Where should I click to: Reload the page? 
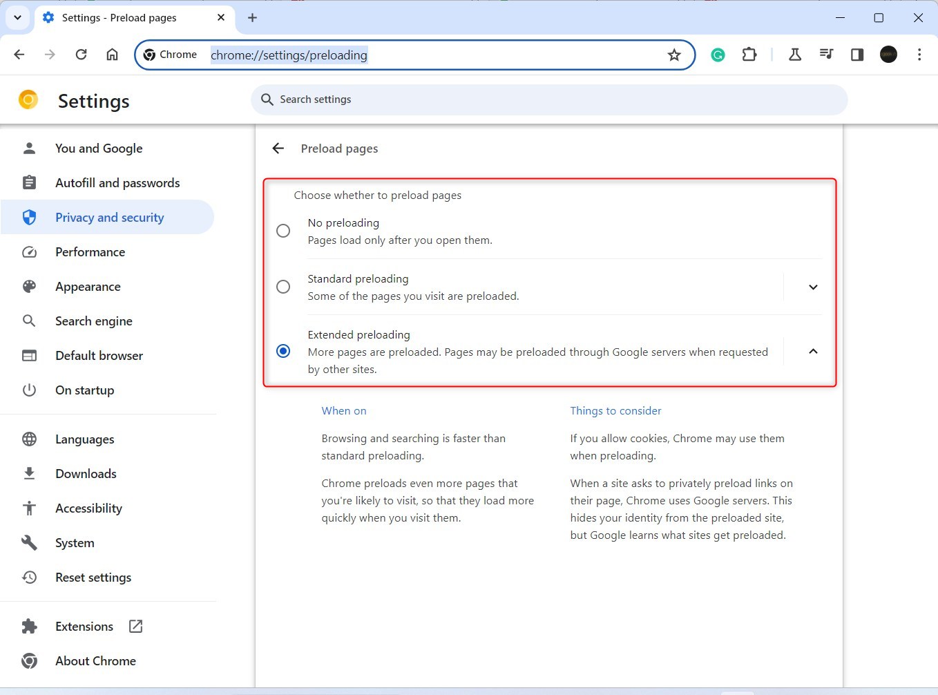tap(81, 54)
